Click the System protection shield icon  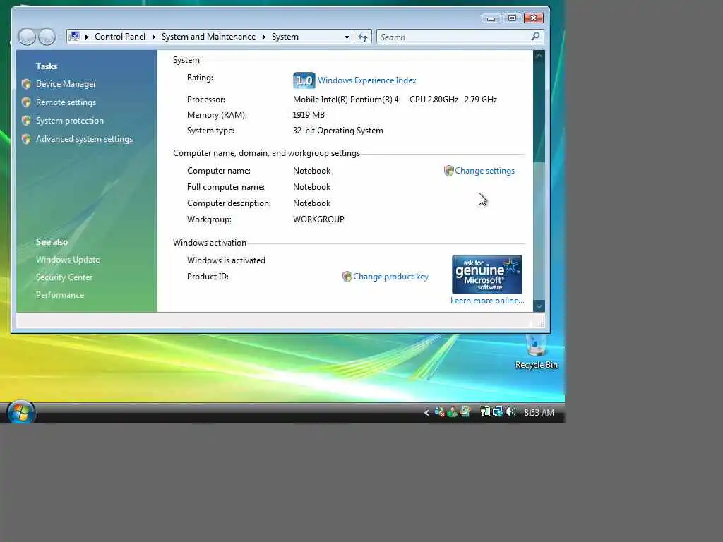click(26, 121)
